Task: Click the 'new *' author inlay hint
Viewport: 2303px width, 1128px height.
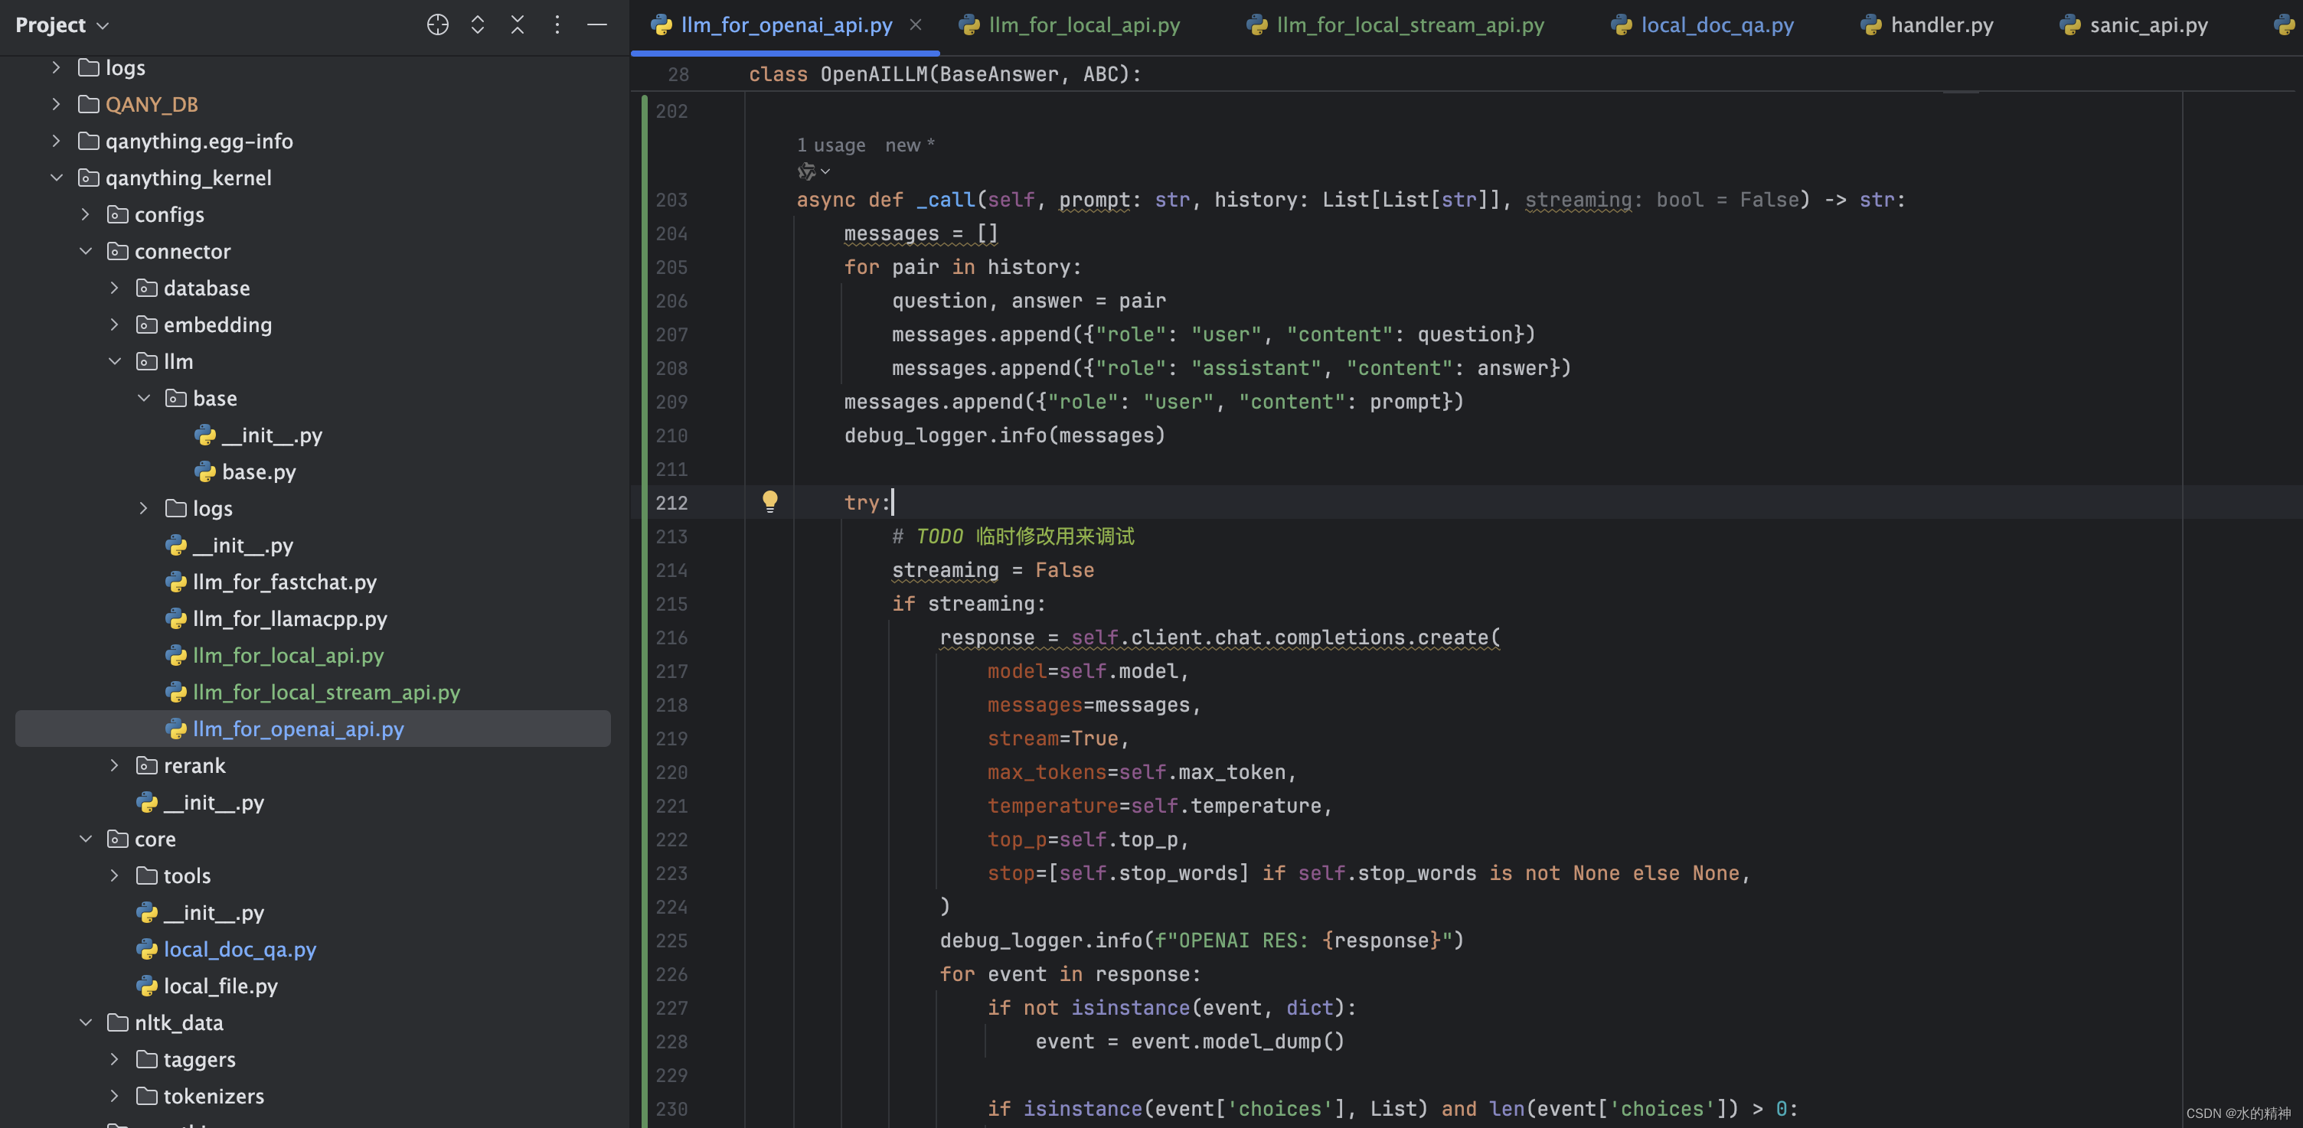Action: [x=910, y=145]
